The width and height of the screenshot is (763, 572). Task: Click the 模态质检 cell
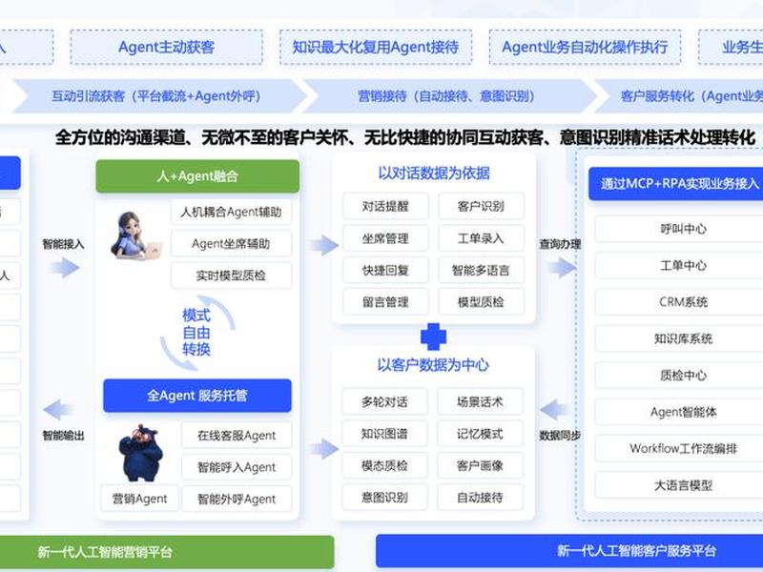[384, 465]
